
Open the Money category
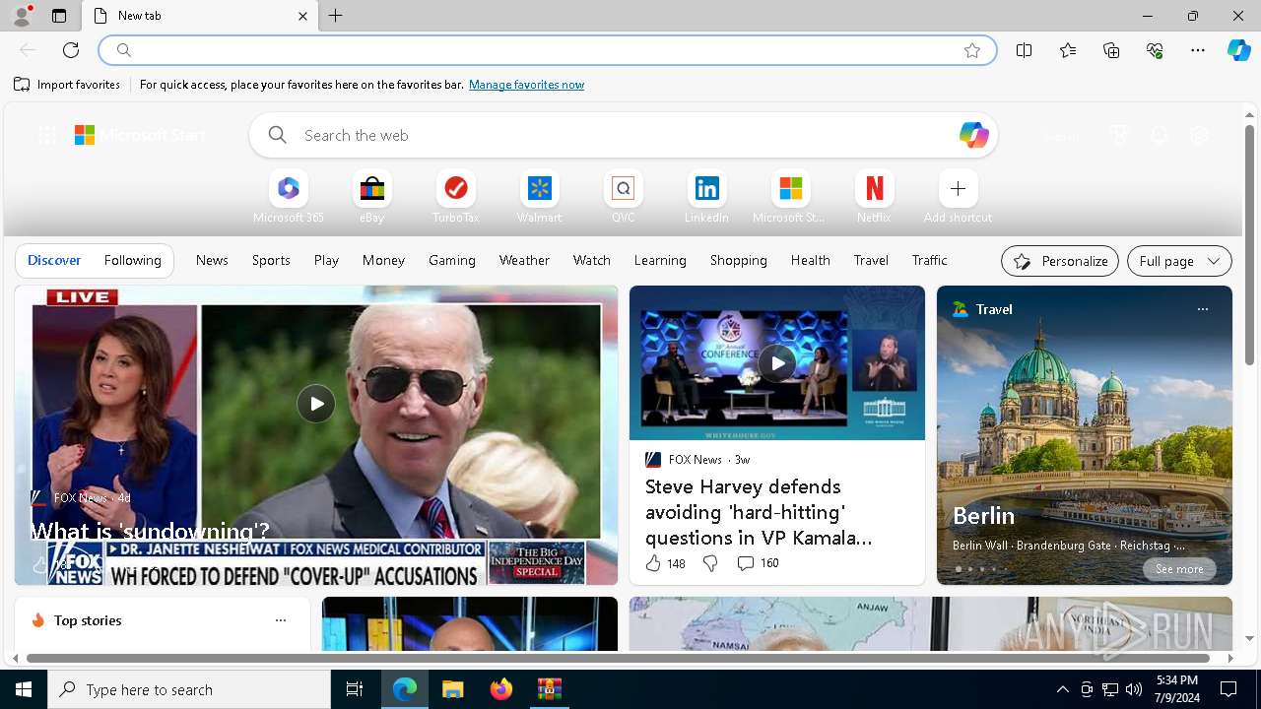383,260
